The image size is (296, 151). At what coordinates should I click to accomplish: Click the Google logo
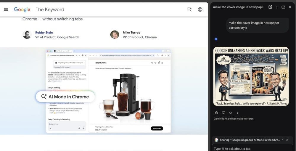(x=22, y=9)
